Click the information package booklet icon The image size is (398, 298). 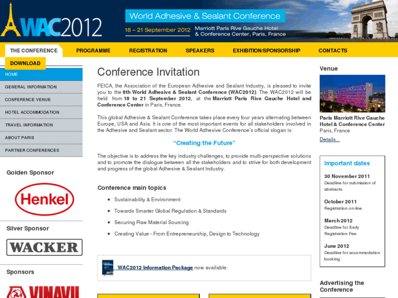[108, 267]
